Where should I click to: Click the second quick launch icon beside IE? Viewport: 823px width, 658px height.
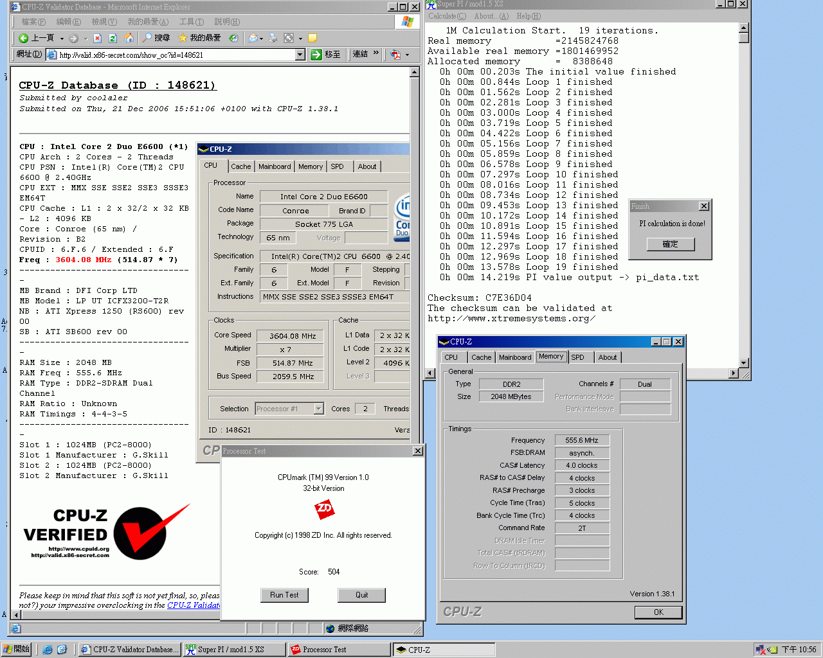(62, 650)
